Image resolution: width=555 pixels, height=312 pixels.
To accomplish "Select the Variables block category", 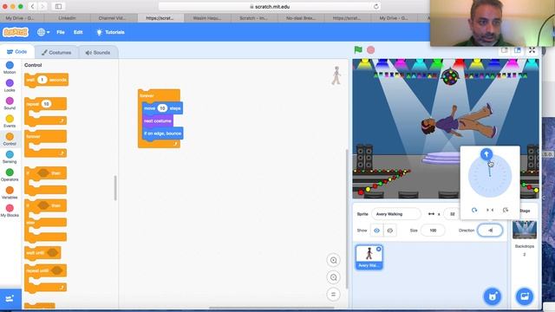I will [x=10, y=192].
